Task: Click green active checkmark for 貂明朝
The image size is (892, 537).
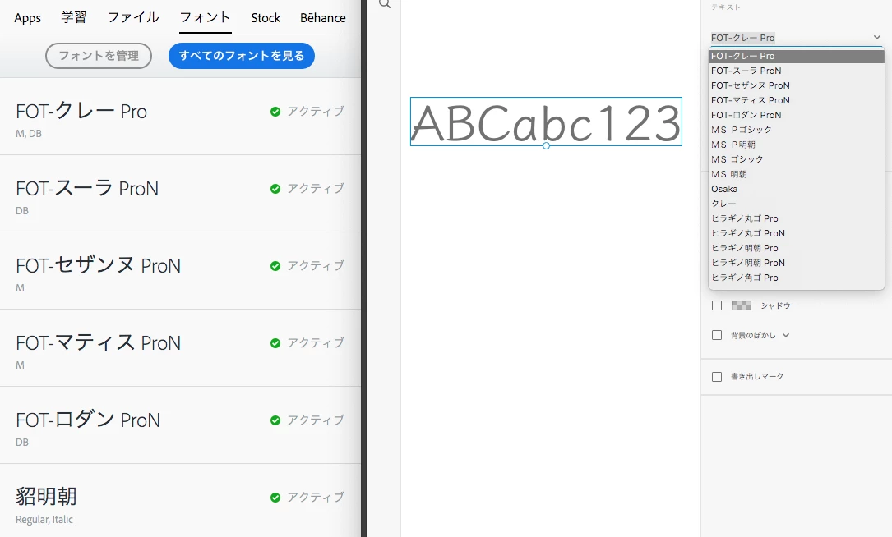Action: 275,498
